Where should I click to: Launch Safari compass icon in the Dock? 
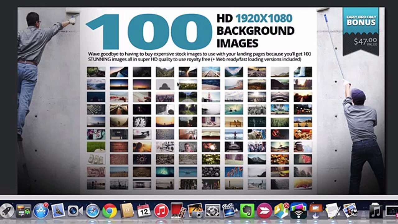pos(92,211)
